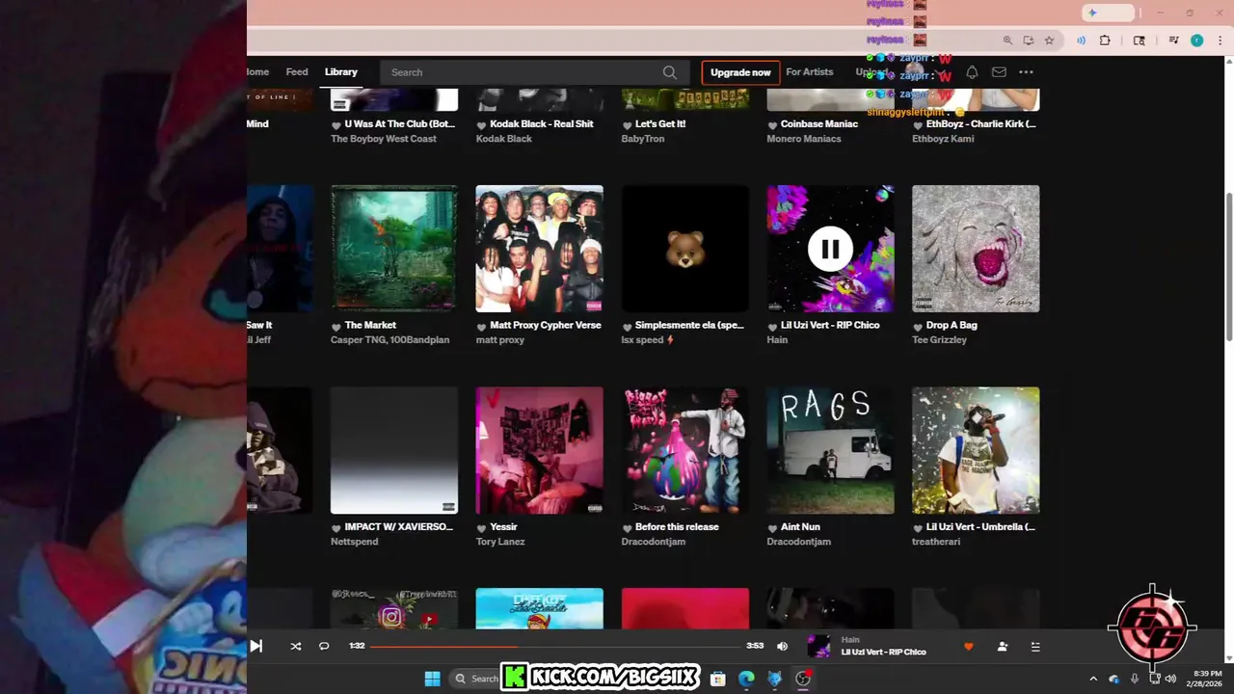Open the browser extensions puzzle icon

[x=1105, y=40]
